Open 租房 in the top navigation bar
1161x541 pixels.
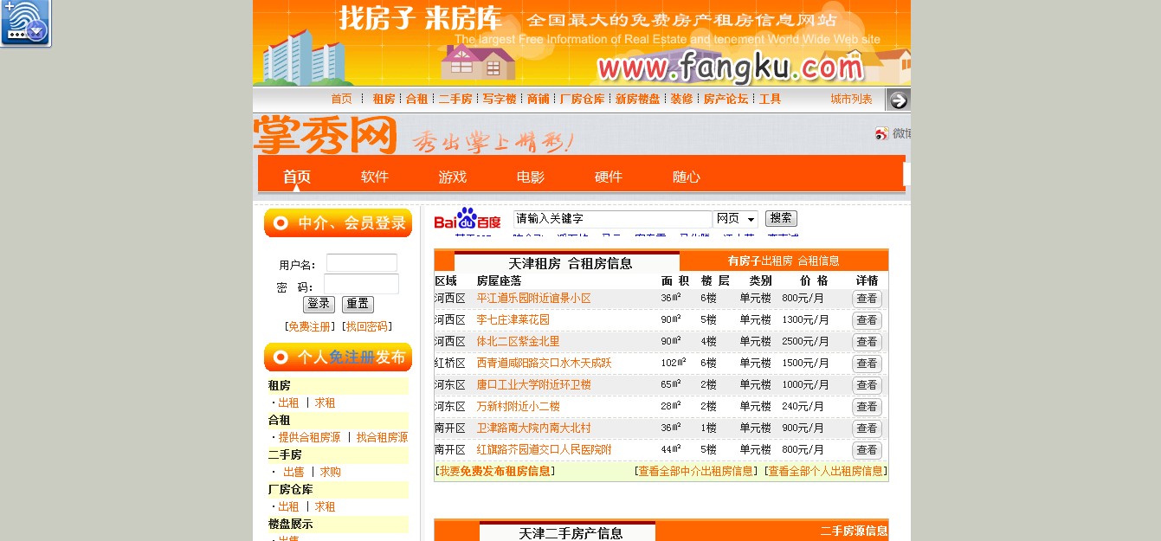(x=384, y=99)
